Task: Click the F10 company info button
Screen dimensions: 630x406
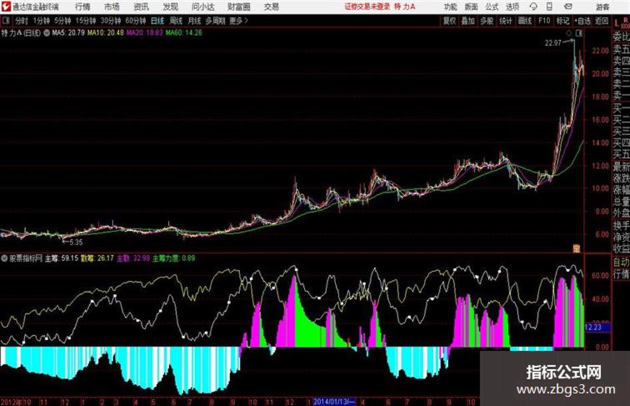Action: point(544,21)
